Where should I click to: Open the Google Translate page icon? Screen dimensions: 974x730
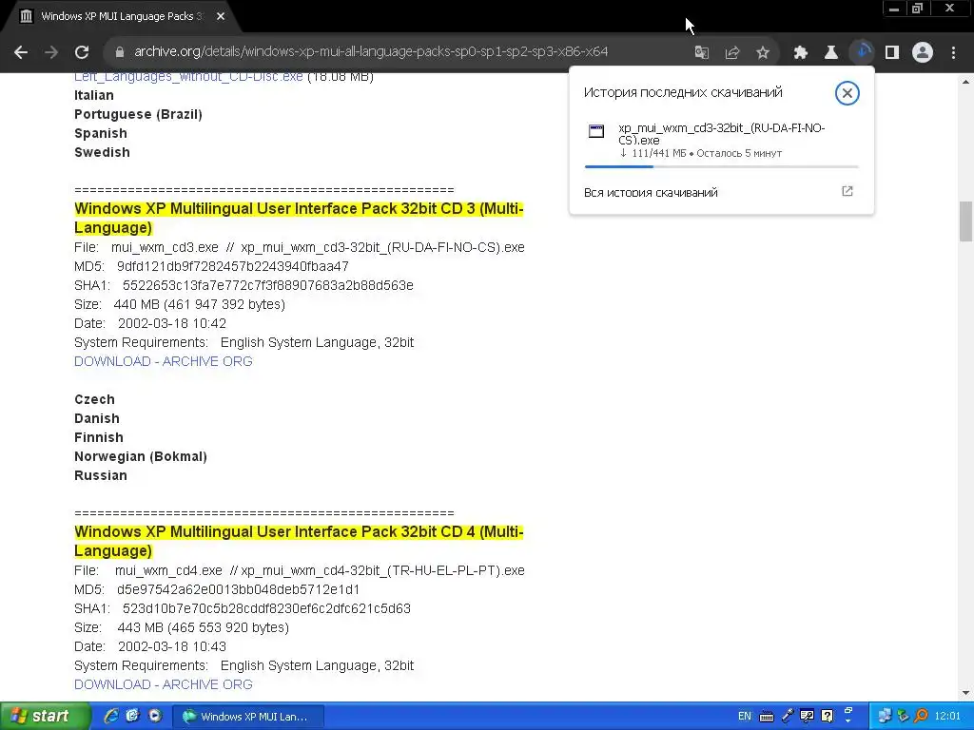(x=702, y=52)
